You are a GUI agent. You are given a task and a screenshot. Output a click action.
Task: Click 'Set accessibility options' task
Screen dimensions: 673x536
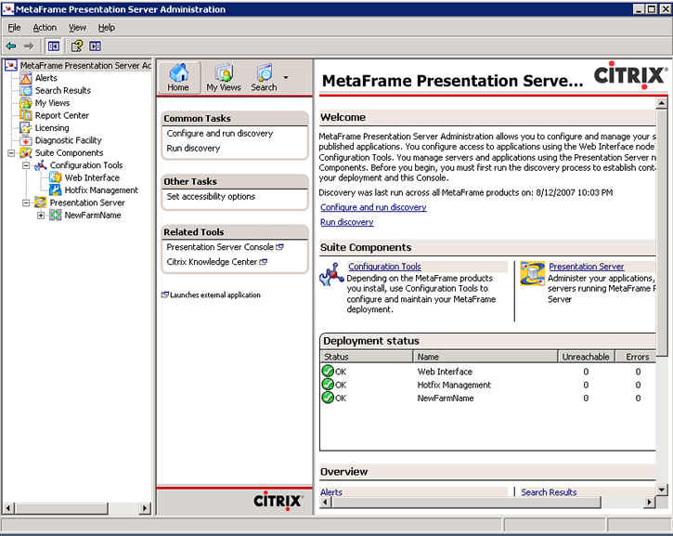211,197
